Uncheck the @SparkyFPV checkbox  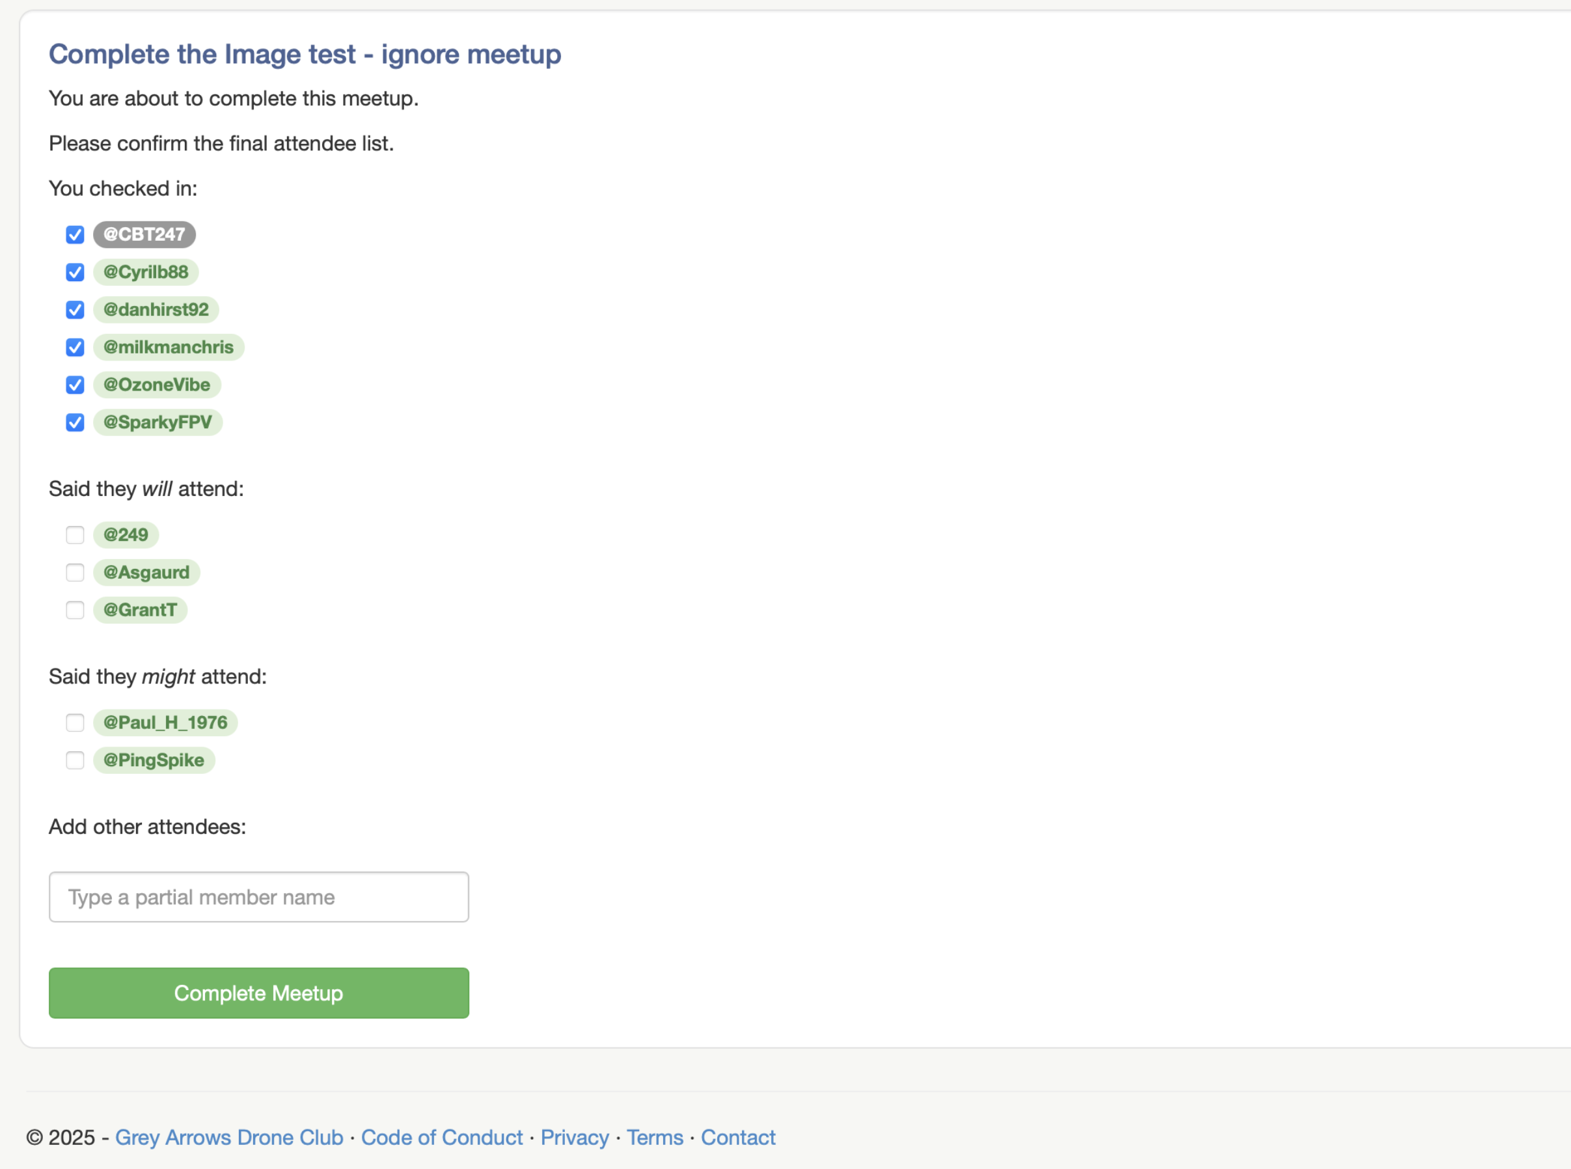pos(75,422)
